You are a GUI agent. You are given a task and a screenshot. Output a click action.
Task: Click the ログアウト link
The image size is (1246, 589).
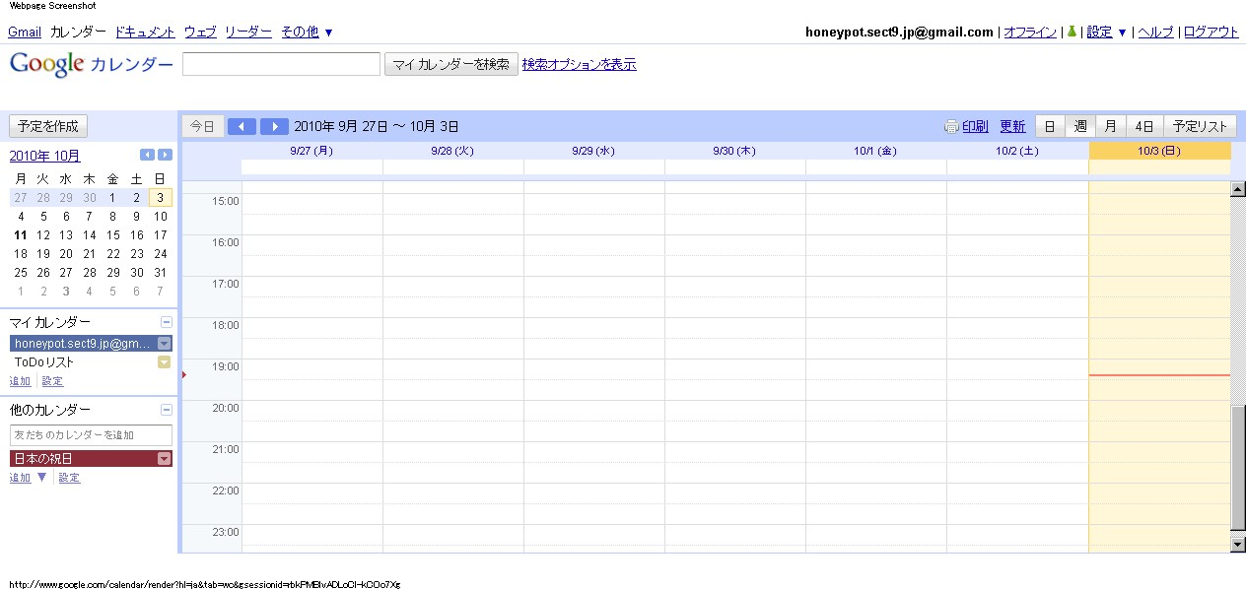(x=1211, y=32)
